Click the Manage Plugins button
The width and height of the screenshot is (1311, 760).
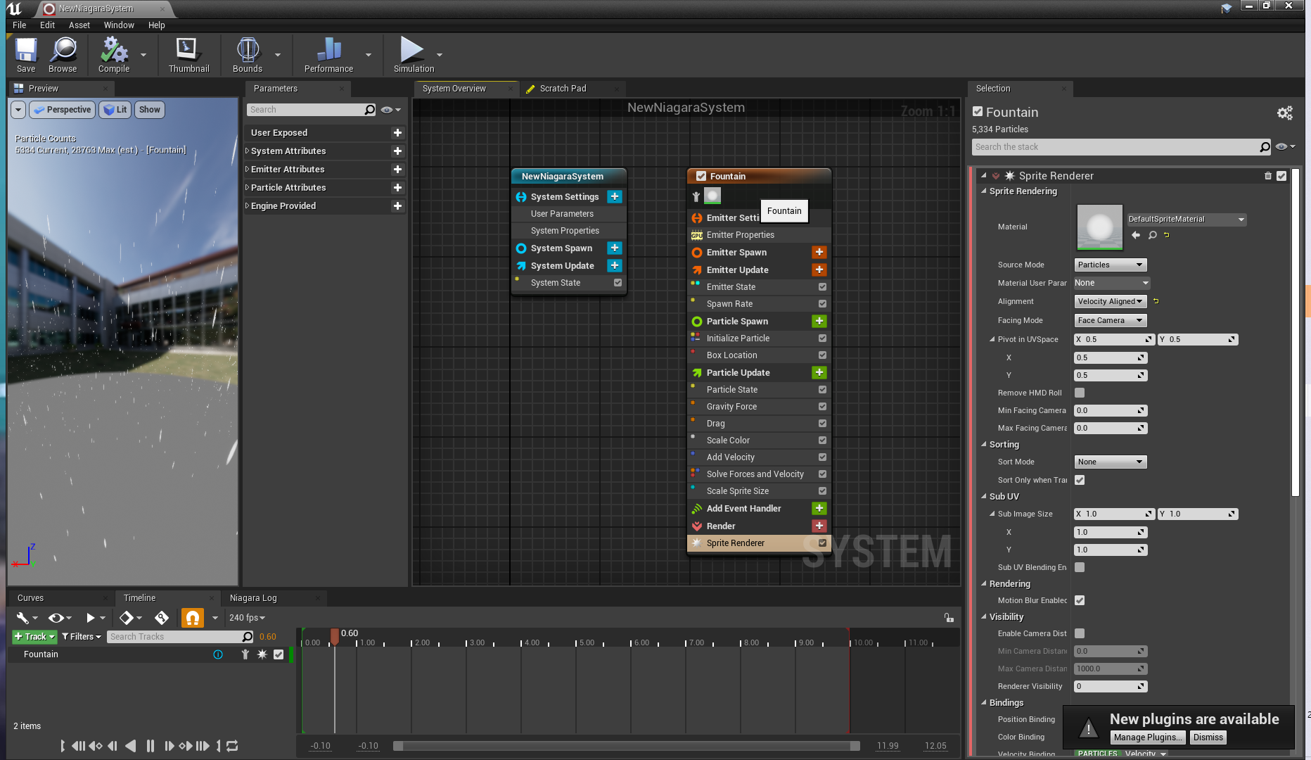pos(1147,737)
